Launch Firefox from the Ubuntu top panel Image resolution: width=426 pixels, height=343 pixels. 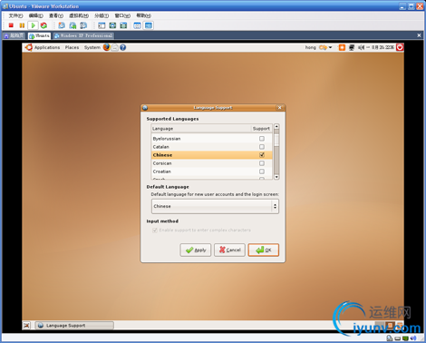tap(107, 47)
